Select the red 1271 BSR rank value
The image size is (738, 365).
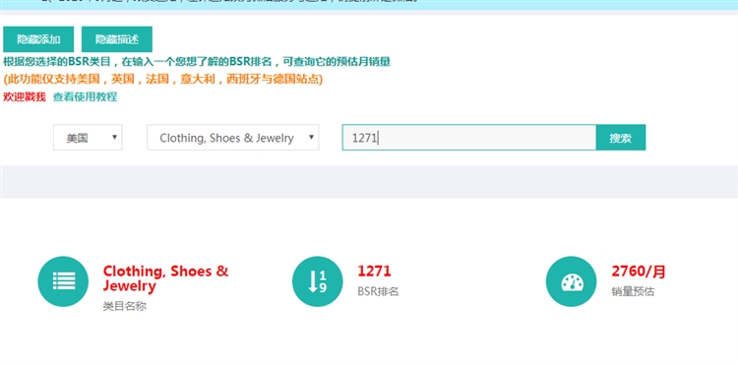[x=374, y=271]
